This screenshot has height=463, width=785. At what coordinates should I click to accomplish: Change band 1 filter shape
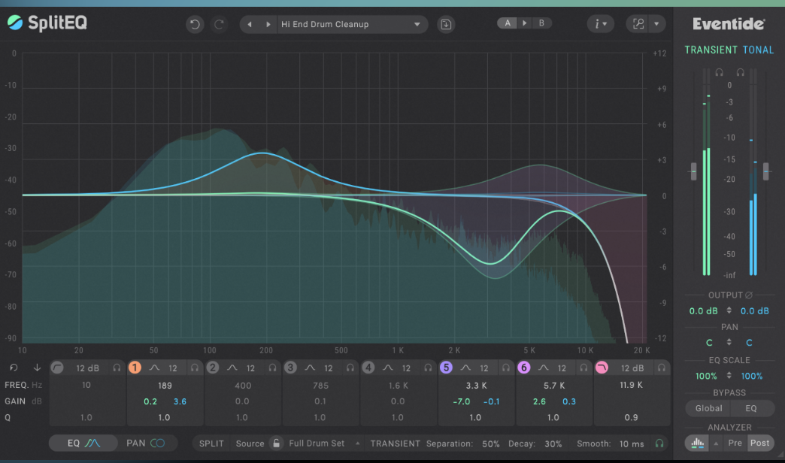[x=154, y=368]
